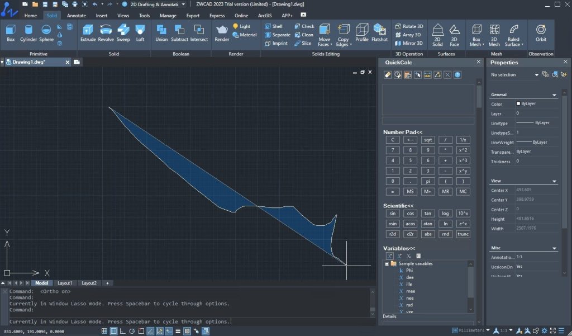572x336 pixels.
Task: Click the Color ByLayer swatch
Action: [x=519, y=104]
